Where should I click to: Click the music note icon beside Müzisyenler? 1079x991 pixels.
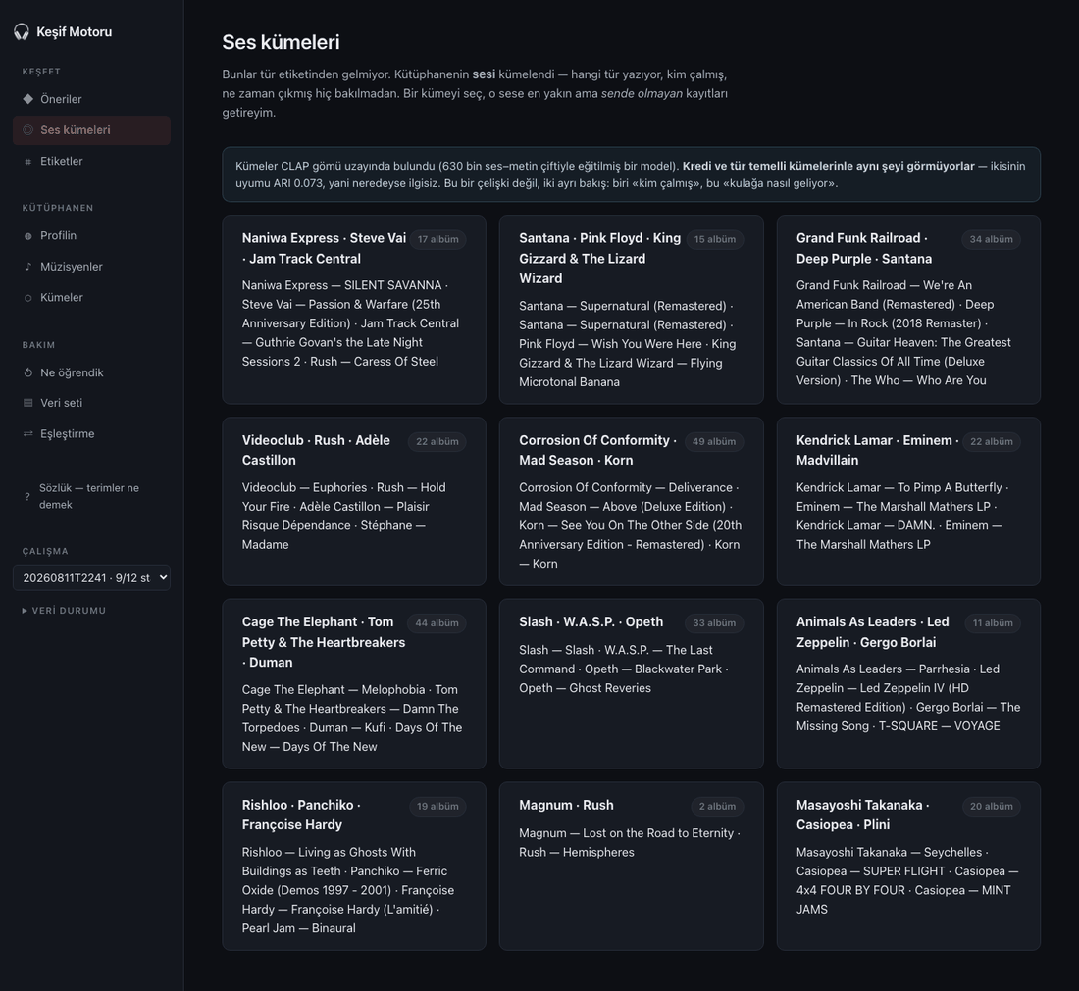pyautogui.click(x=28, y=267)
